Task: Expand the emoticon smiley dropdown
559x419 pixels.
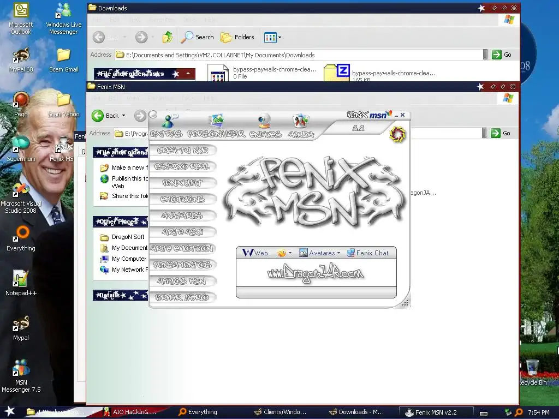Action: click(284, 253)
